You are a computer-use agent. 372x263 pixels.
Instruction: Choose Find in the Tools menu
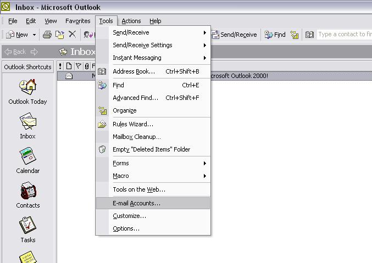(153, 85)
